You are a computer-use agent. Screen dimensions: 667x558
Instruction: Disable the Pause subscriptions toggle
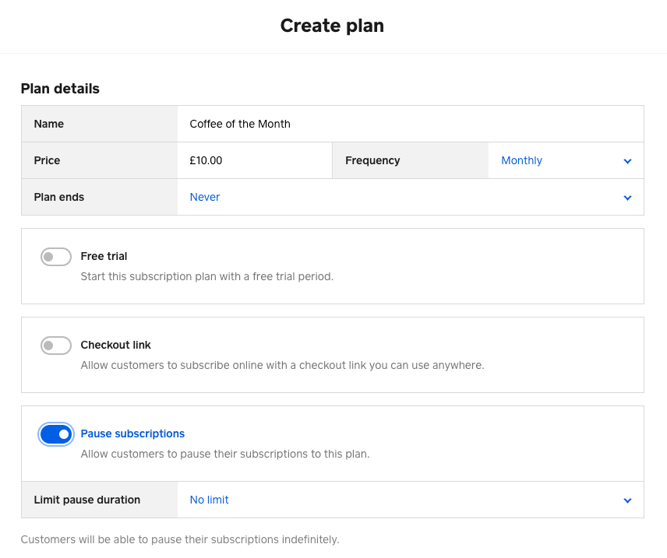56,434
